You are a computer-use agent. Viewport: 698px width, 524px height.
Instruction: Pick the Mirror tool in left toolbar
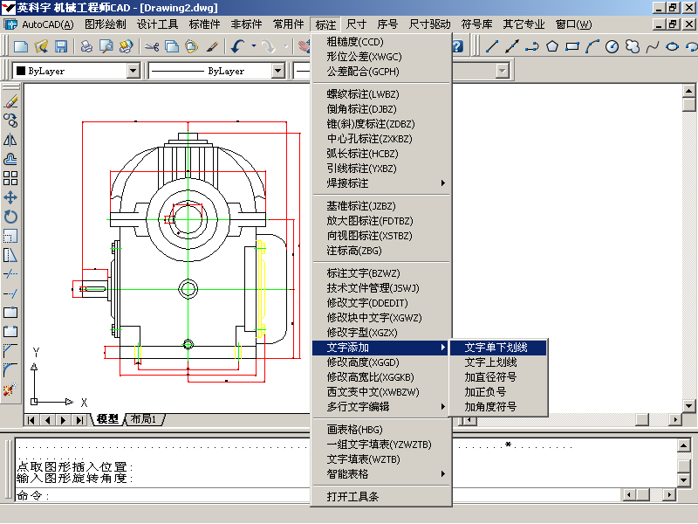(10, 140)
